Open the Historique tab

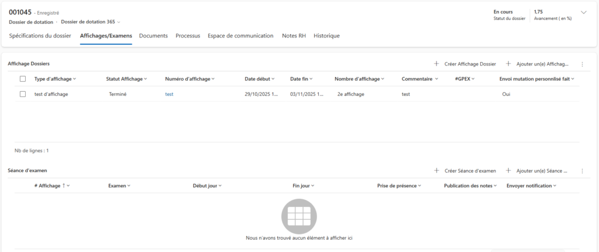coord(326,36)
